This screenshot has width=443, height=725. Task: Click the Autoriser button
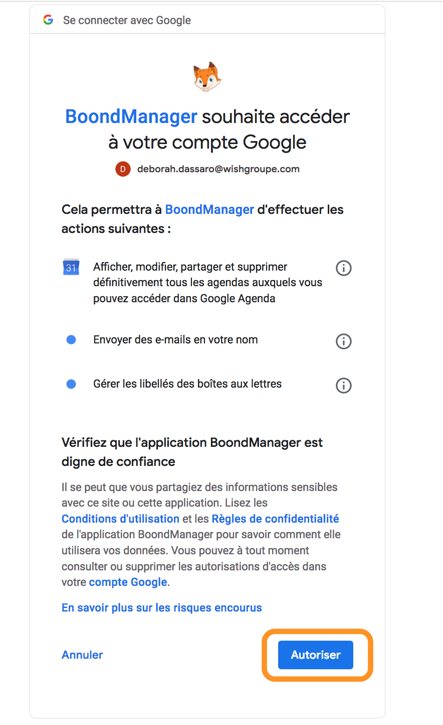pyautogui.click(x=316, y=655)
